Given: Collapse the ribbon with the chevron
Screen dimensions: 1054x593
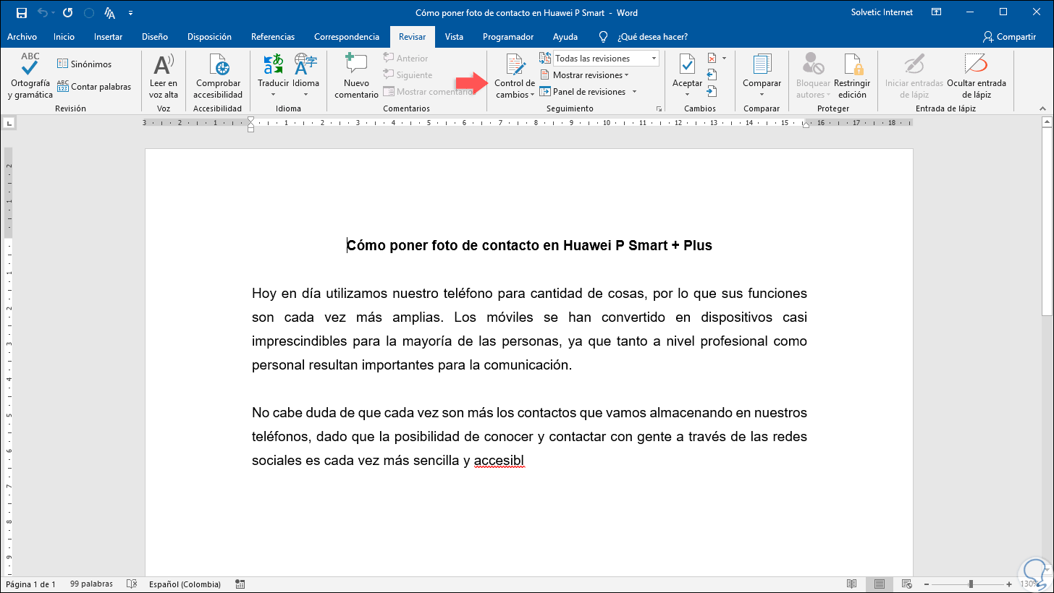Looking at the screenshot, I should click(x=1043, y=108).
